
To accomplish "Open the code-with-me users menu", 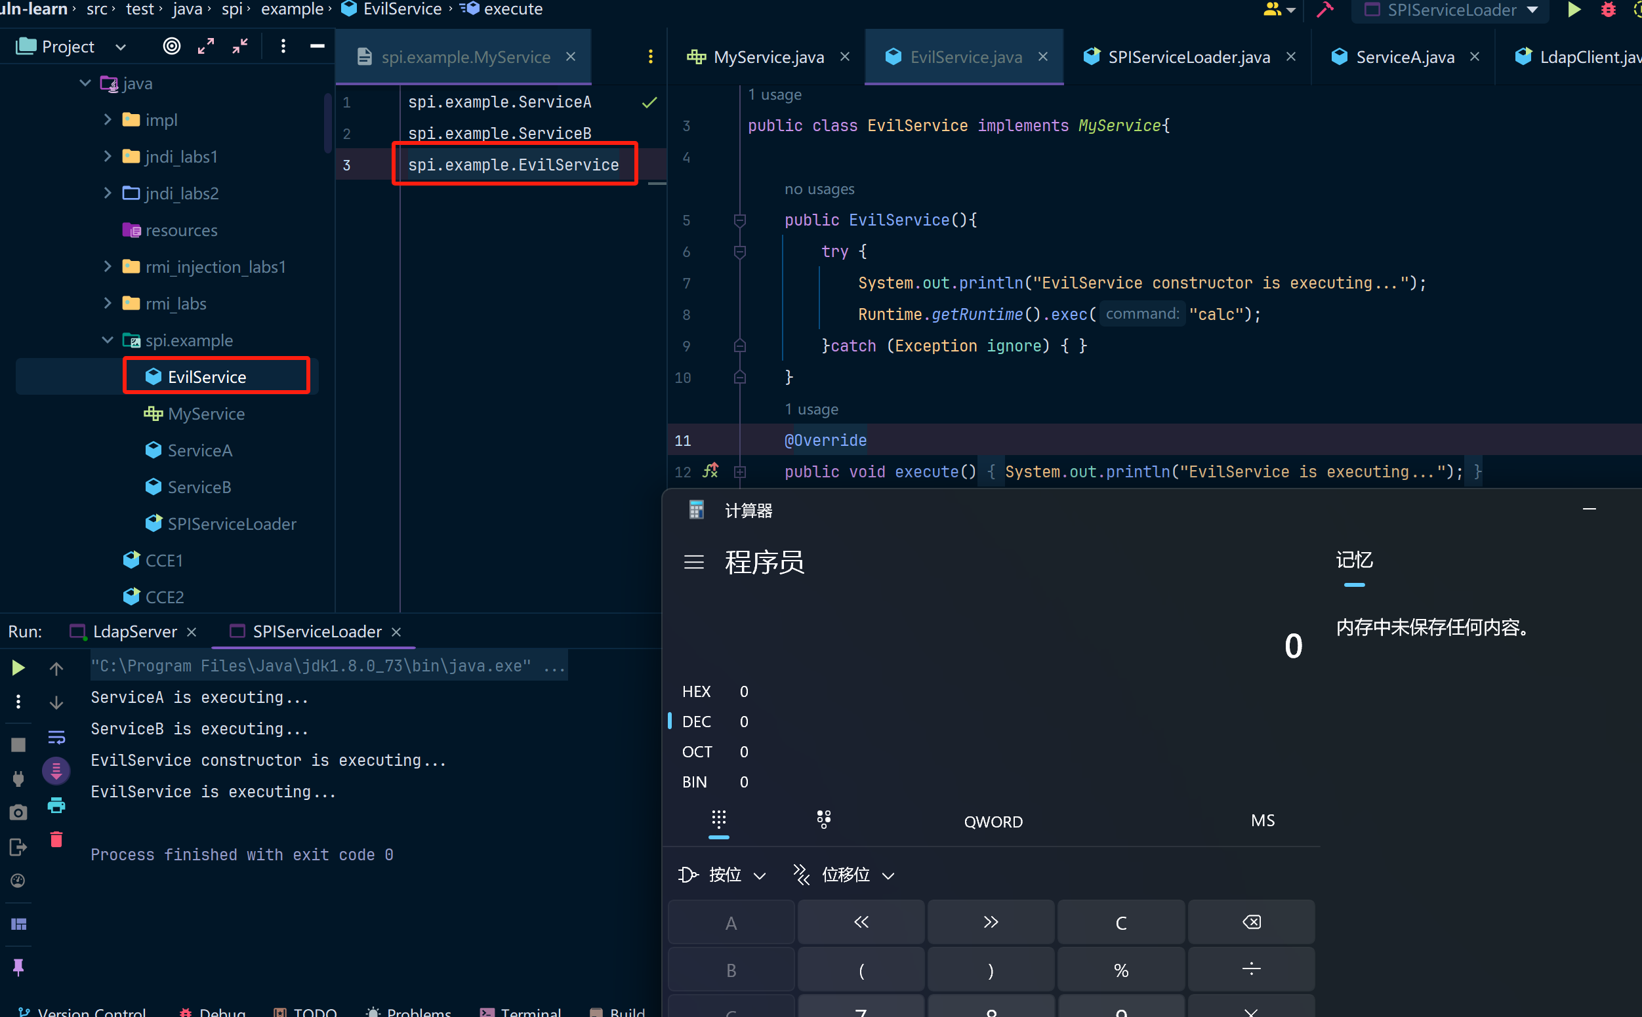I will tap(1279, 9).
